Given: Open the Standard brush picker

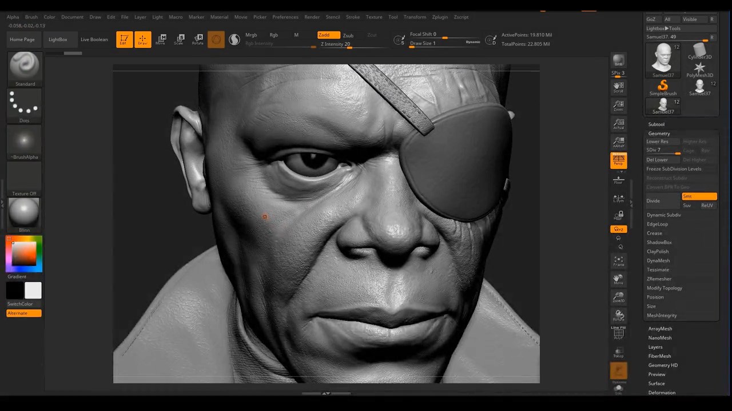Looking at the screenshot, I should (x=24, y=69).
